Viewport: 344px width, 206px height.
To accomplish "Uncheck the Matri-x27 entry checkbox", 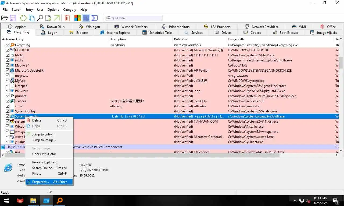I will coord(8,65).
